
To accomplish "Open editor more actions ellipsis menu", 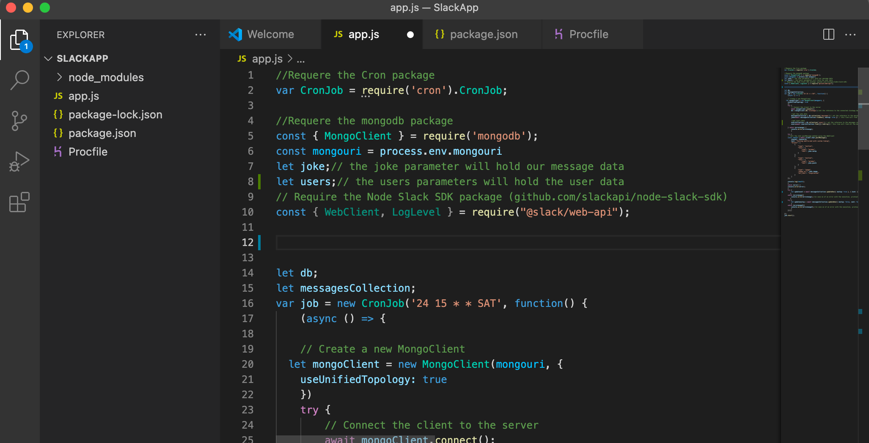I will 850,35.
